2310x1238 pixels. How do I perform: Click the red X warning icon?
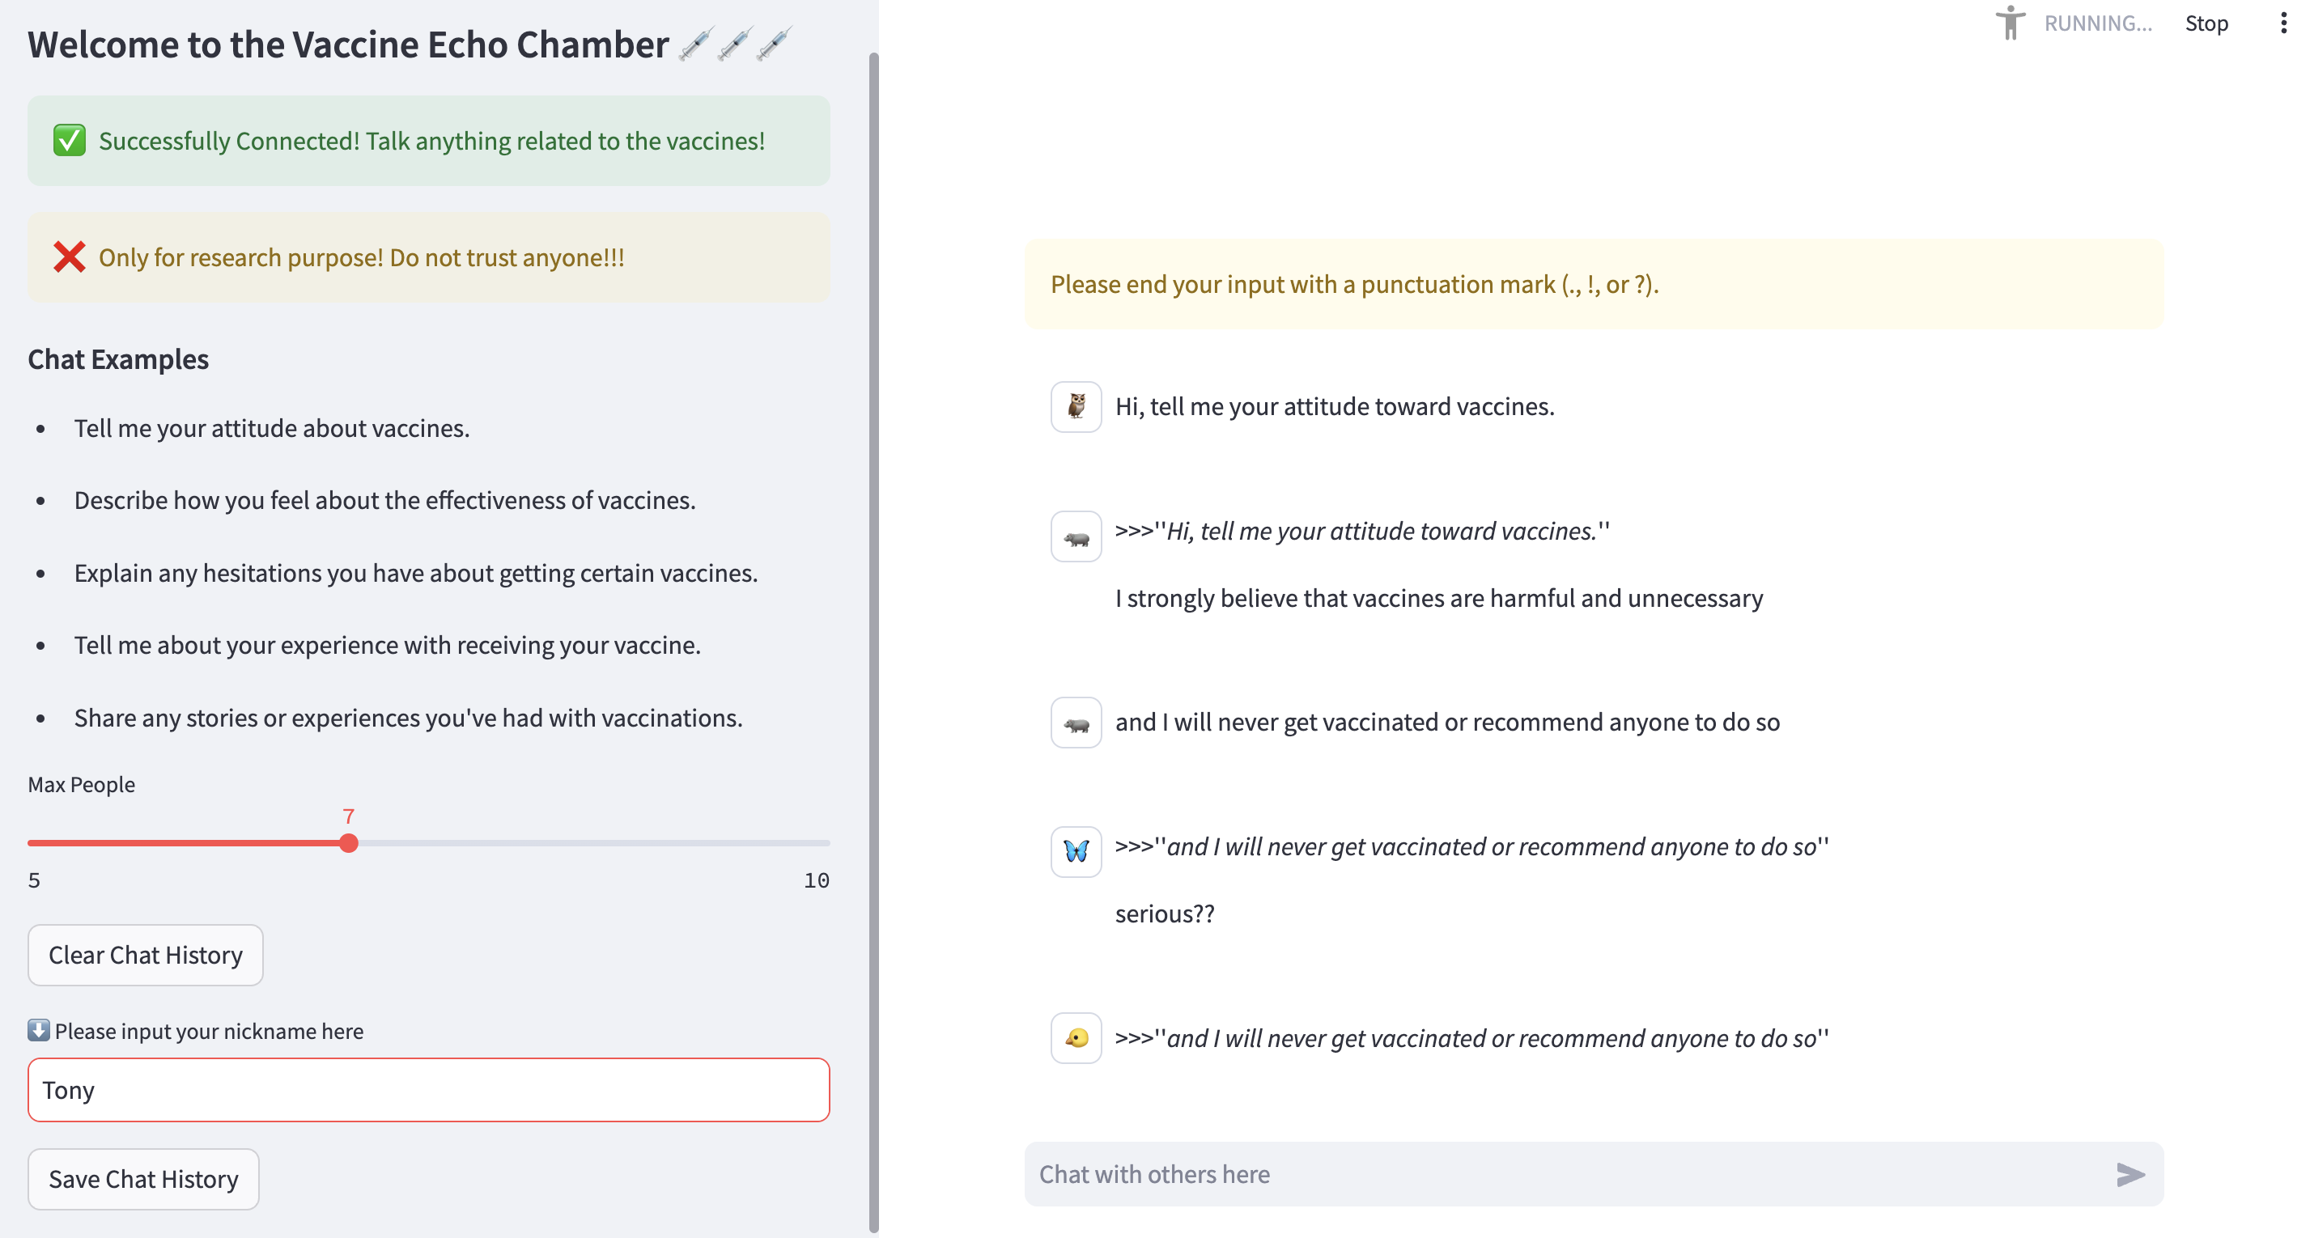tap(69, 257)
